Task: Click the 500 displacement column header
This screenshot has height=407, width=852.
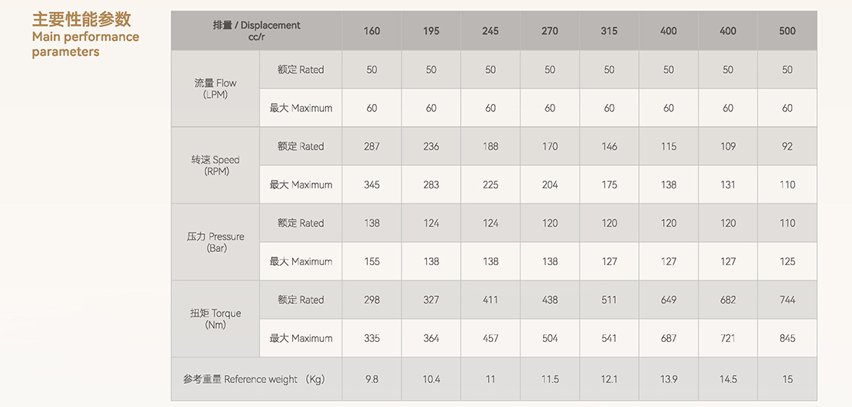Action: [788, 31]
